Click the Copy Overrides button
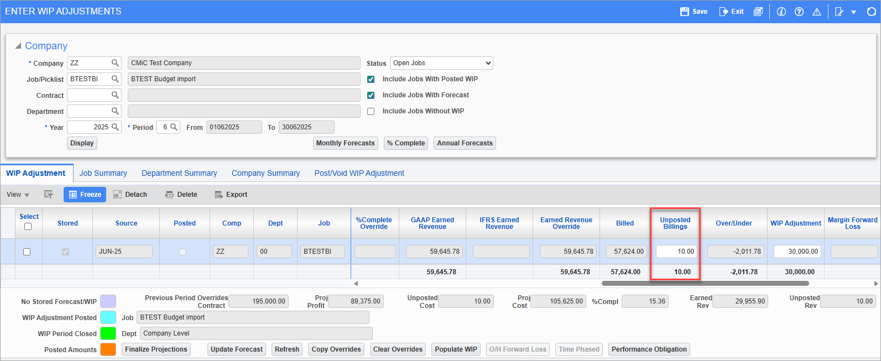The image size is (881, 361). (336, 349)
